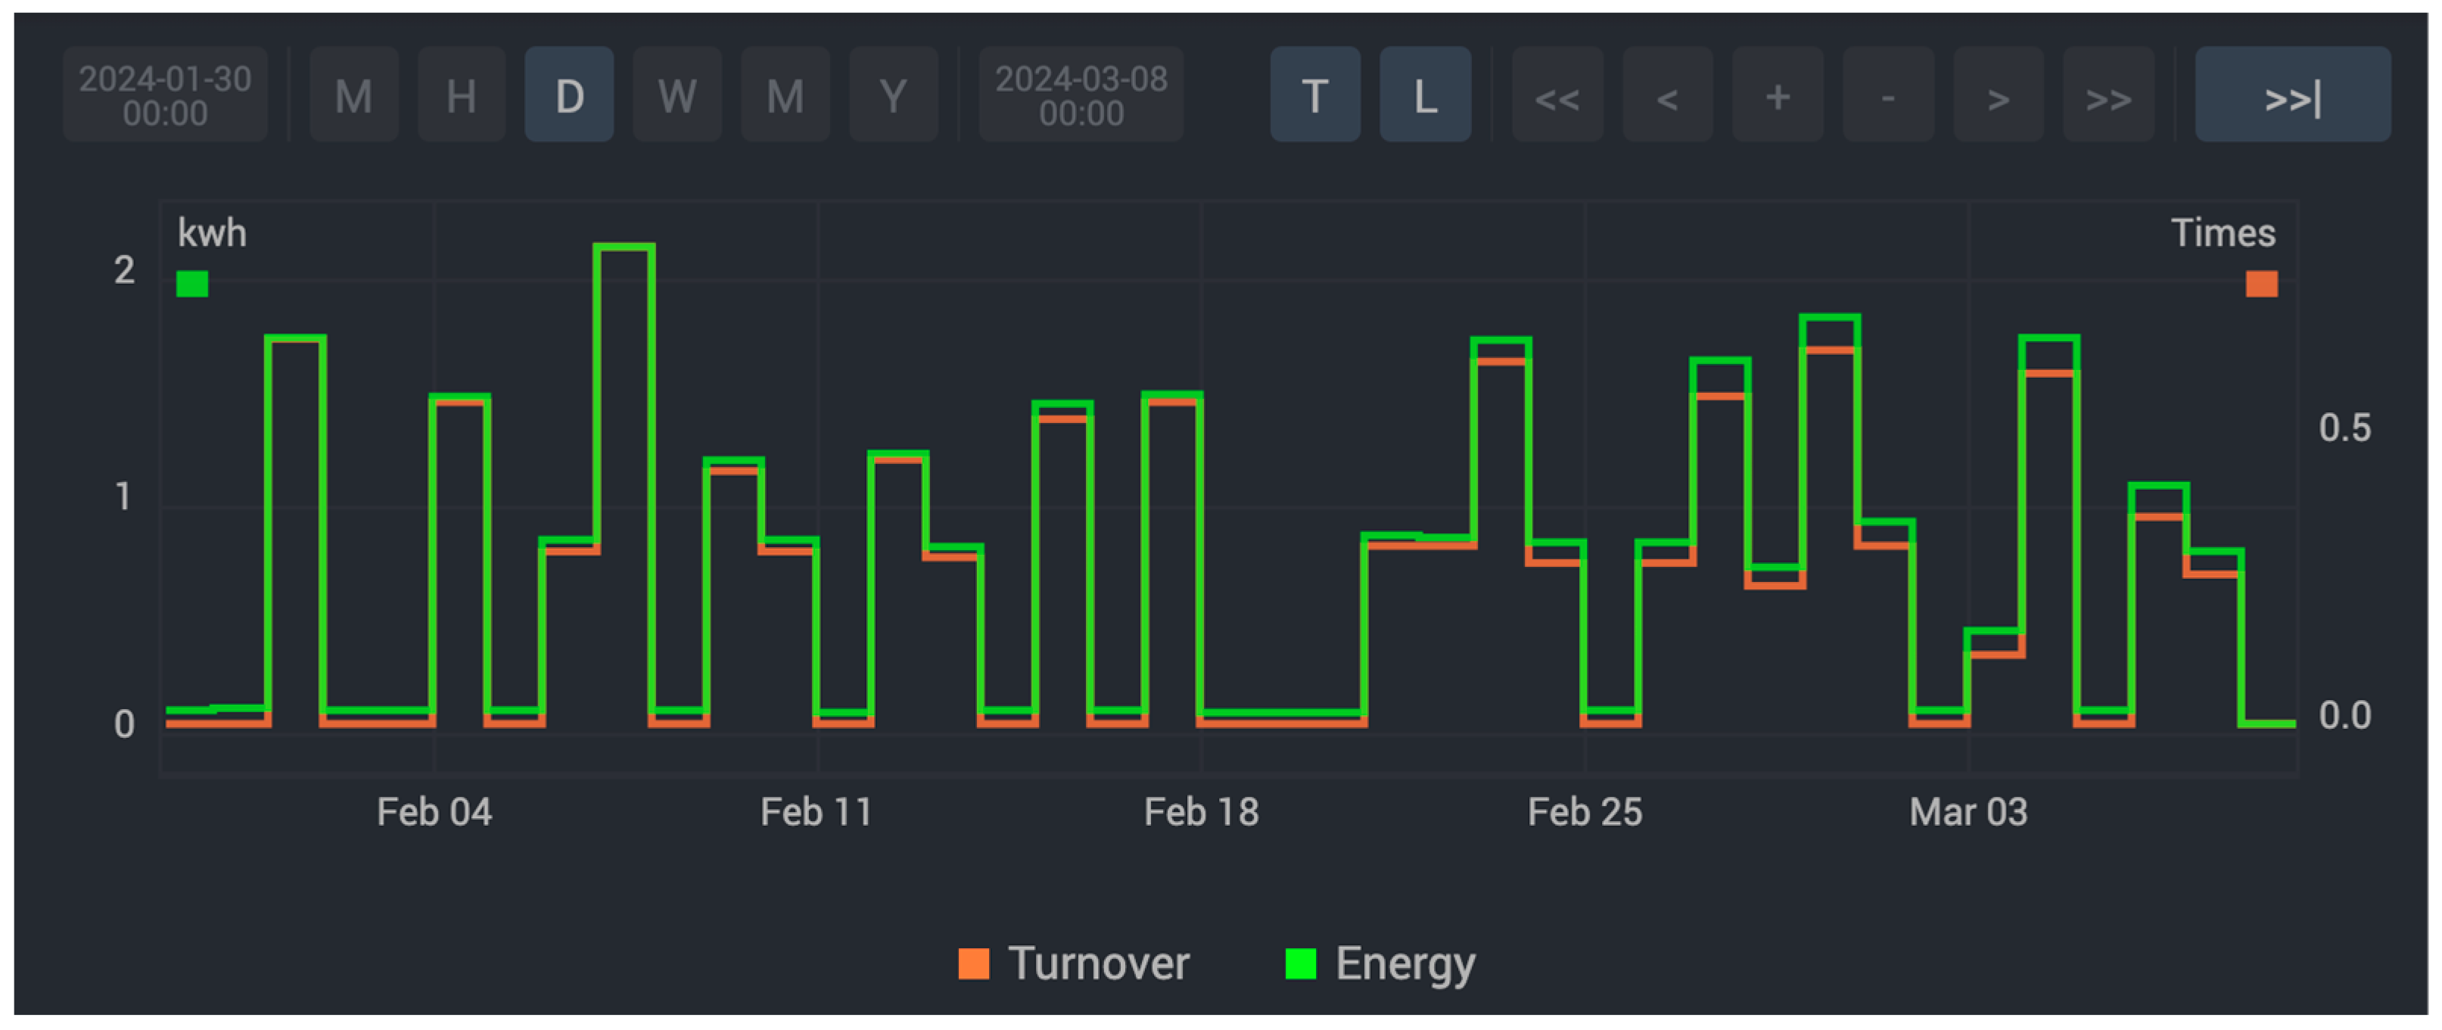Click the fast rewind << button
2442x1030 pixels.
click(x=1557, y=96)
